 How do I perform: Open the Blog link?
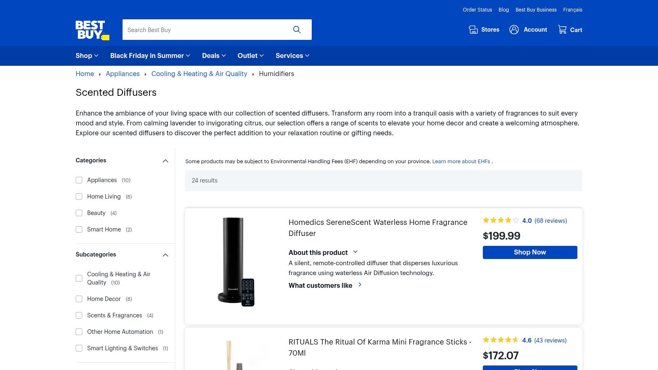503,10
